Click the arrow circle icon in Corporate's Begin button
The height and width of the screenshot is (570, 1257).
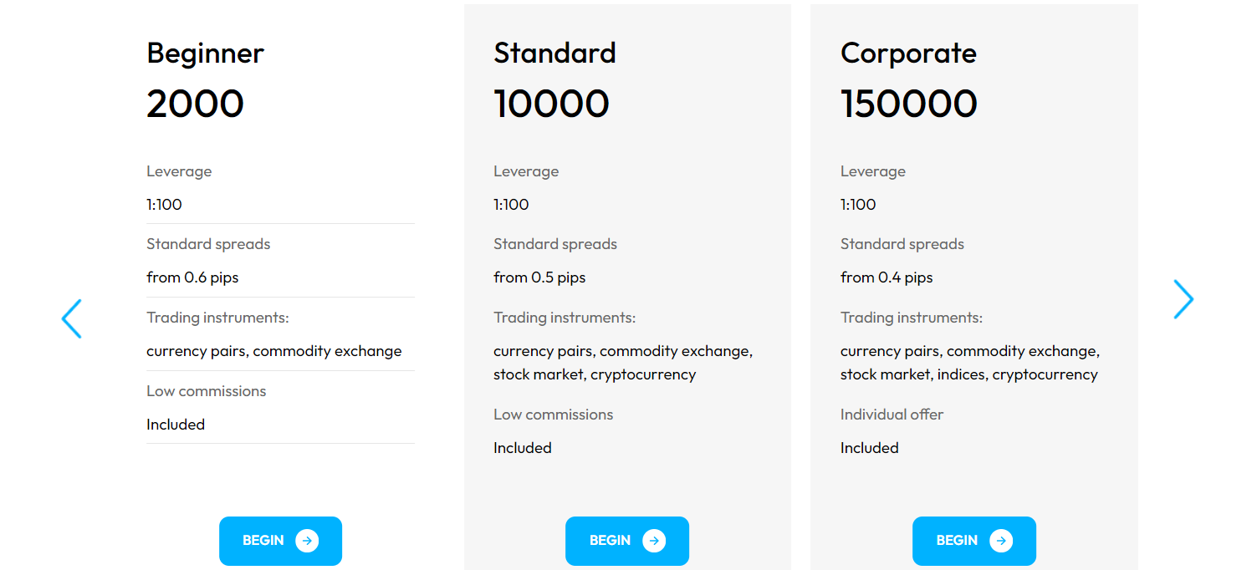1001,541
